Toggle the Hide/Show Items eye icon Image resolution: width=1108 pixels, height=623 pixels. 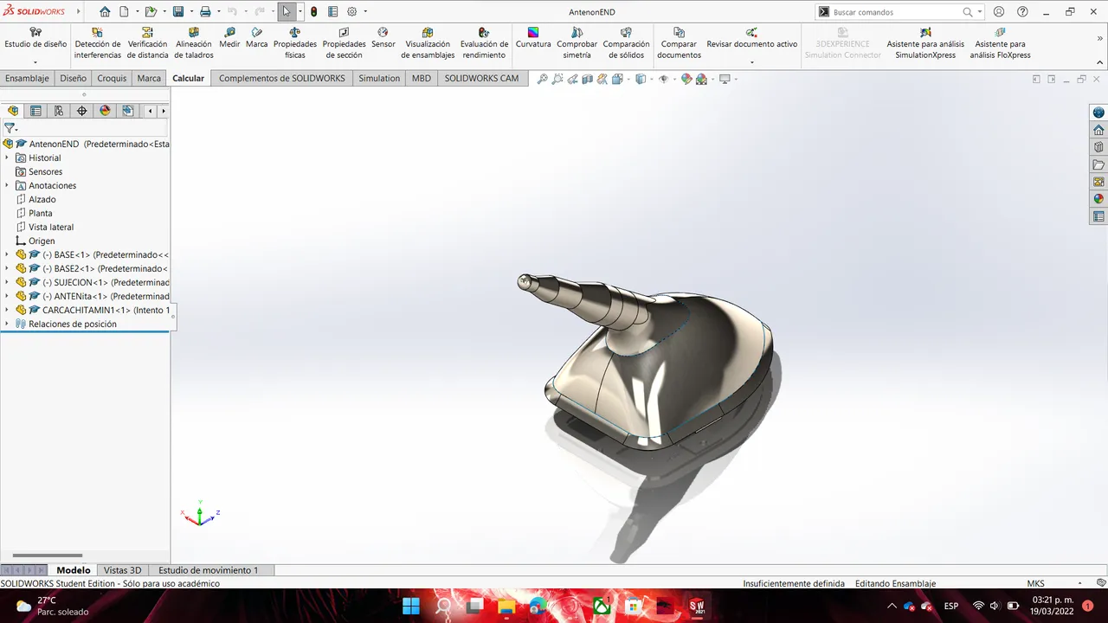pos(664,79)
